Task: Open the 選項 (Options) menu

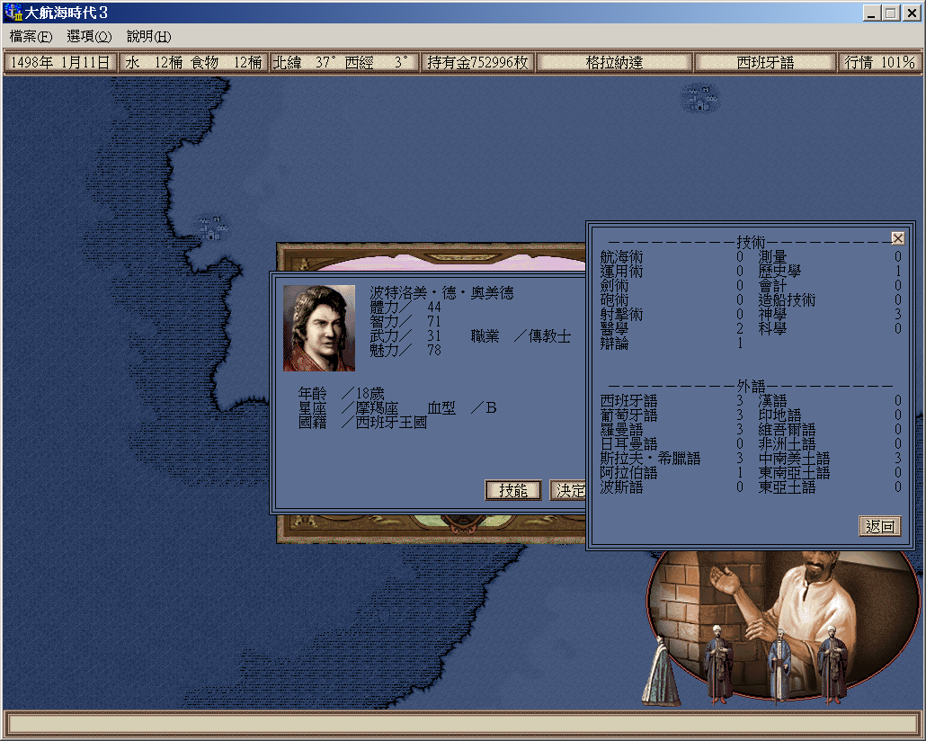Action: pyautogui.click(x=89, y=37)
